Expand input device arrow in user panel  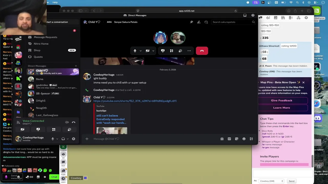(x=57, y=139)
